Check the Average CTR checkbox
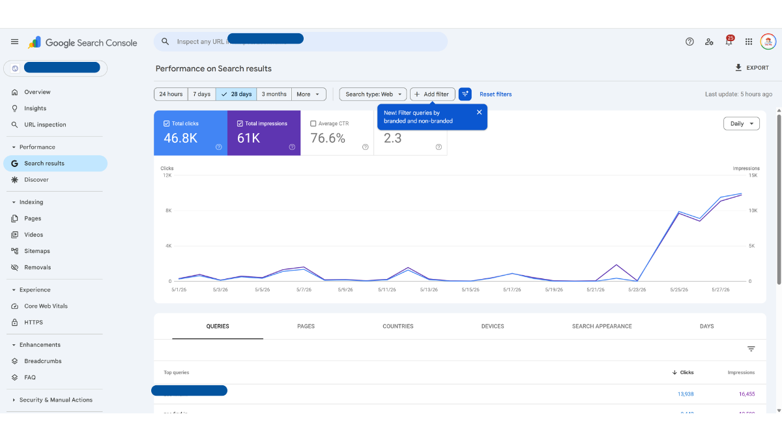The height and width of the screenshot is (440, 782). pos(313,123)
